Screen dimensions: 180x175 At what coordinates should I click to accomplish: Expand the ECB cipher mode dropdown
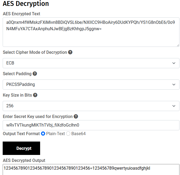coord(91,63)
